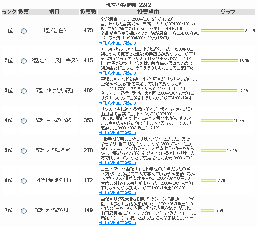The width and height of the screenshot is (257, 227).
Task: Click the 21.1% green graph bar
Action: (222, 31)
